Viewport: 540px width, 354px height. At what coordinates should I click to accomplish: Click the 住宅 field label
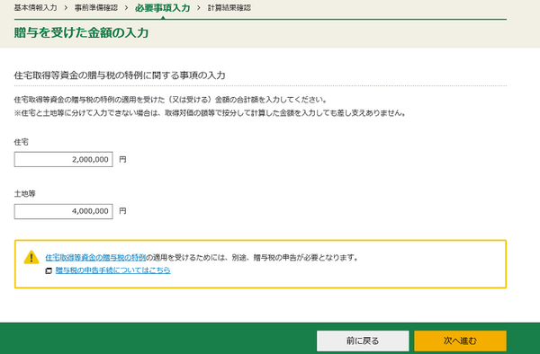click(21, 142)
